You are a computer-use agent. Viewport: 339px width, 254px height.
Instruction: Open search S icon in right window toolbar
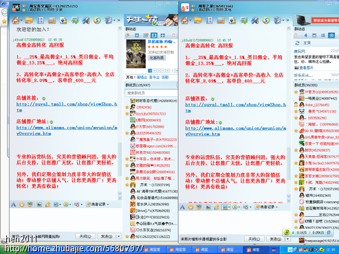coord(266,21)
